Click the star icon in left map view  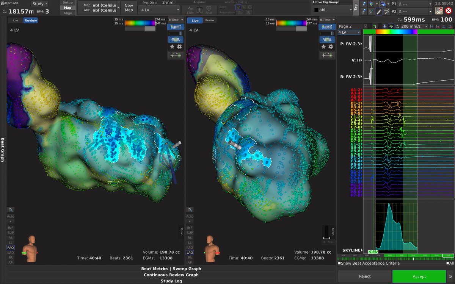pos(172,47)
